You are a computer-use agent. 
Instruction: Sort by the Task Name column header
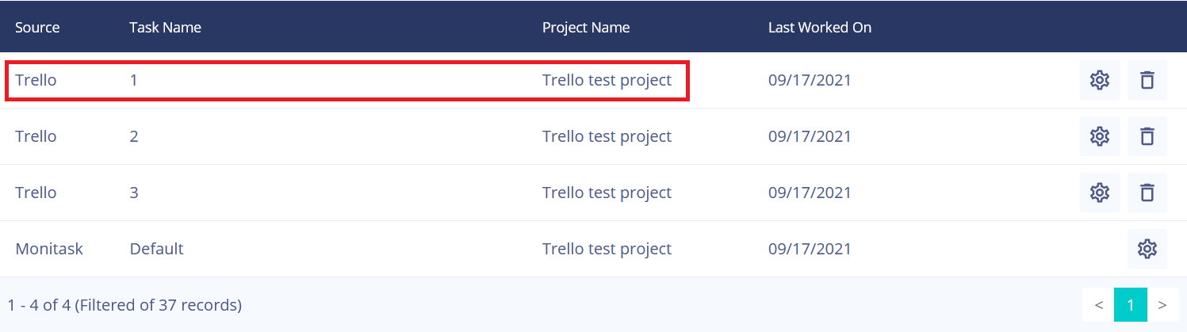pyautogui.click(x=165, y=27)
